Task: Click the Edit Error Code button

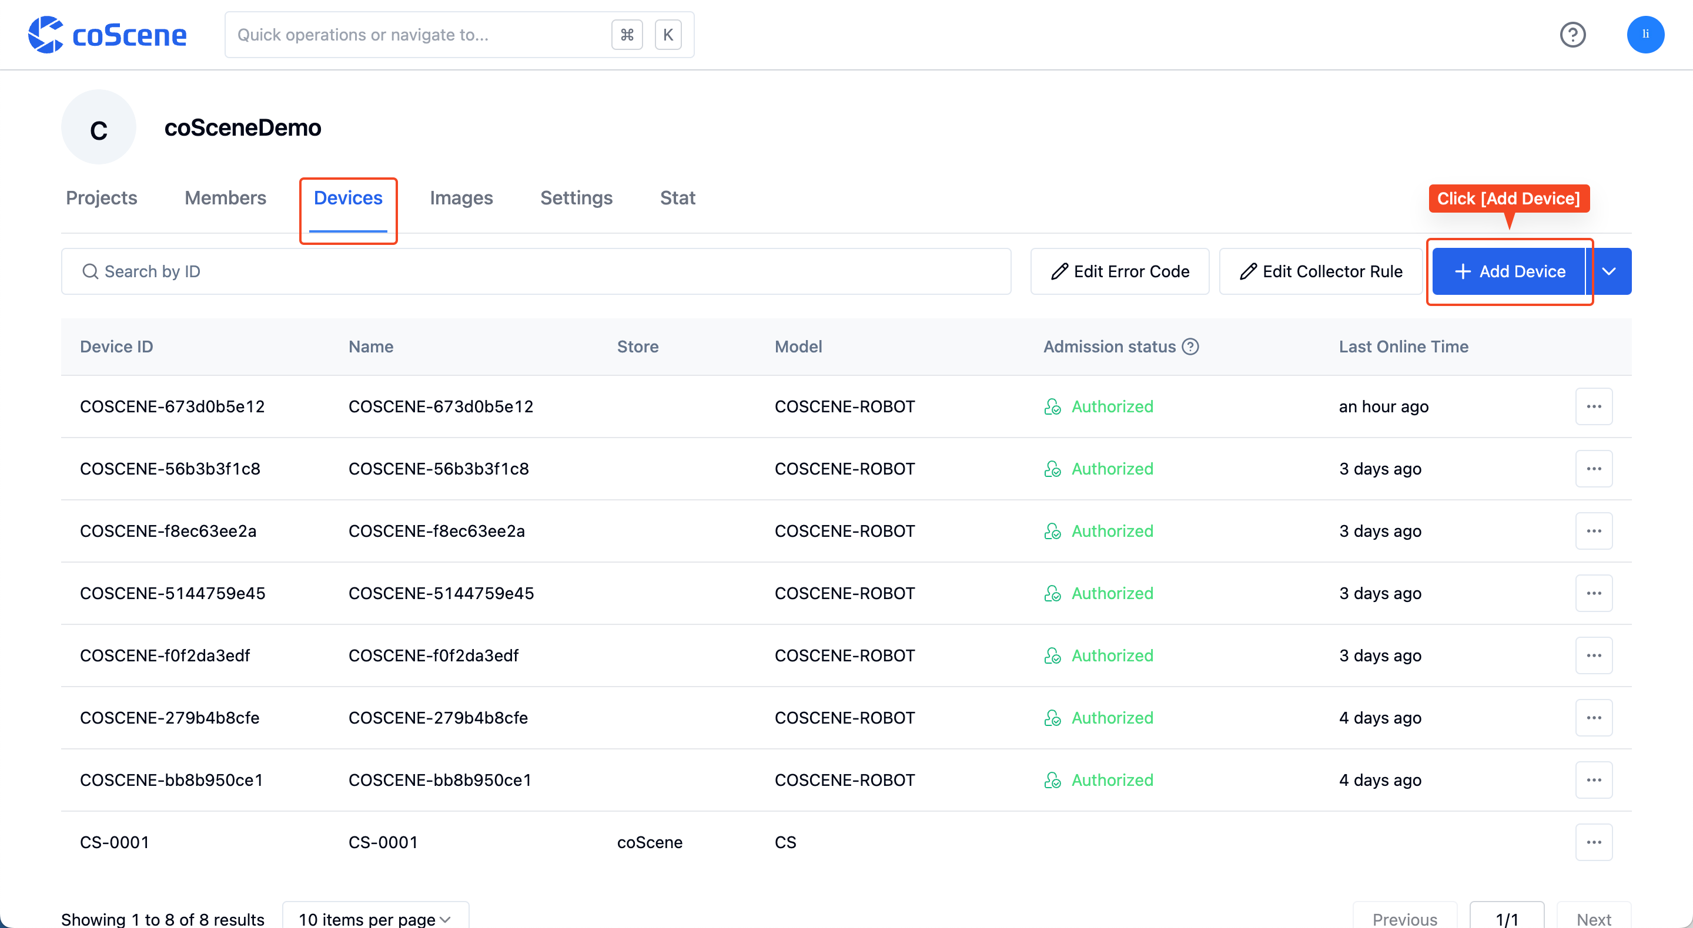Action: (1119, 271)
